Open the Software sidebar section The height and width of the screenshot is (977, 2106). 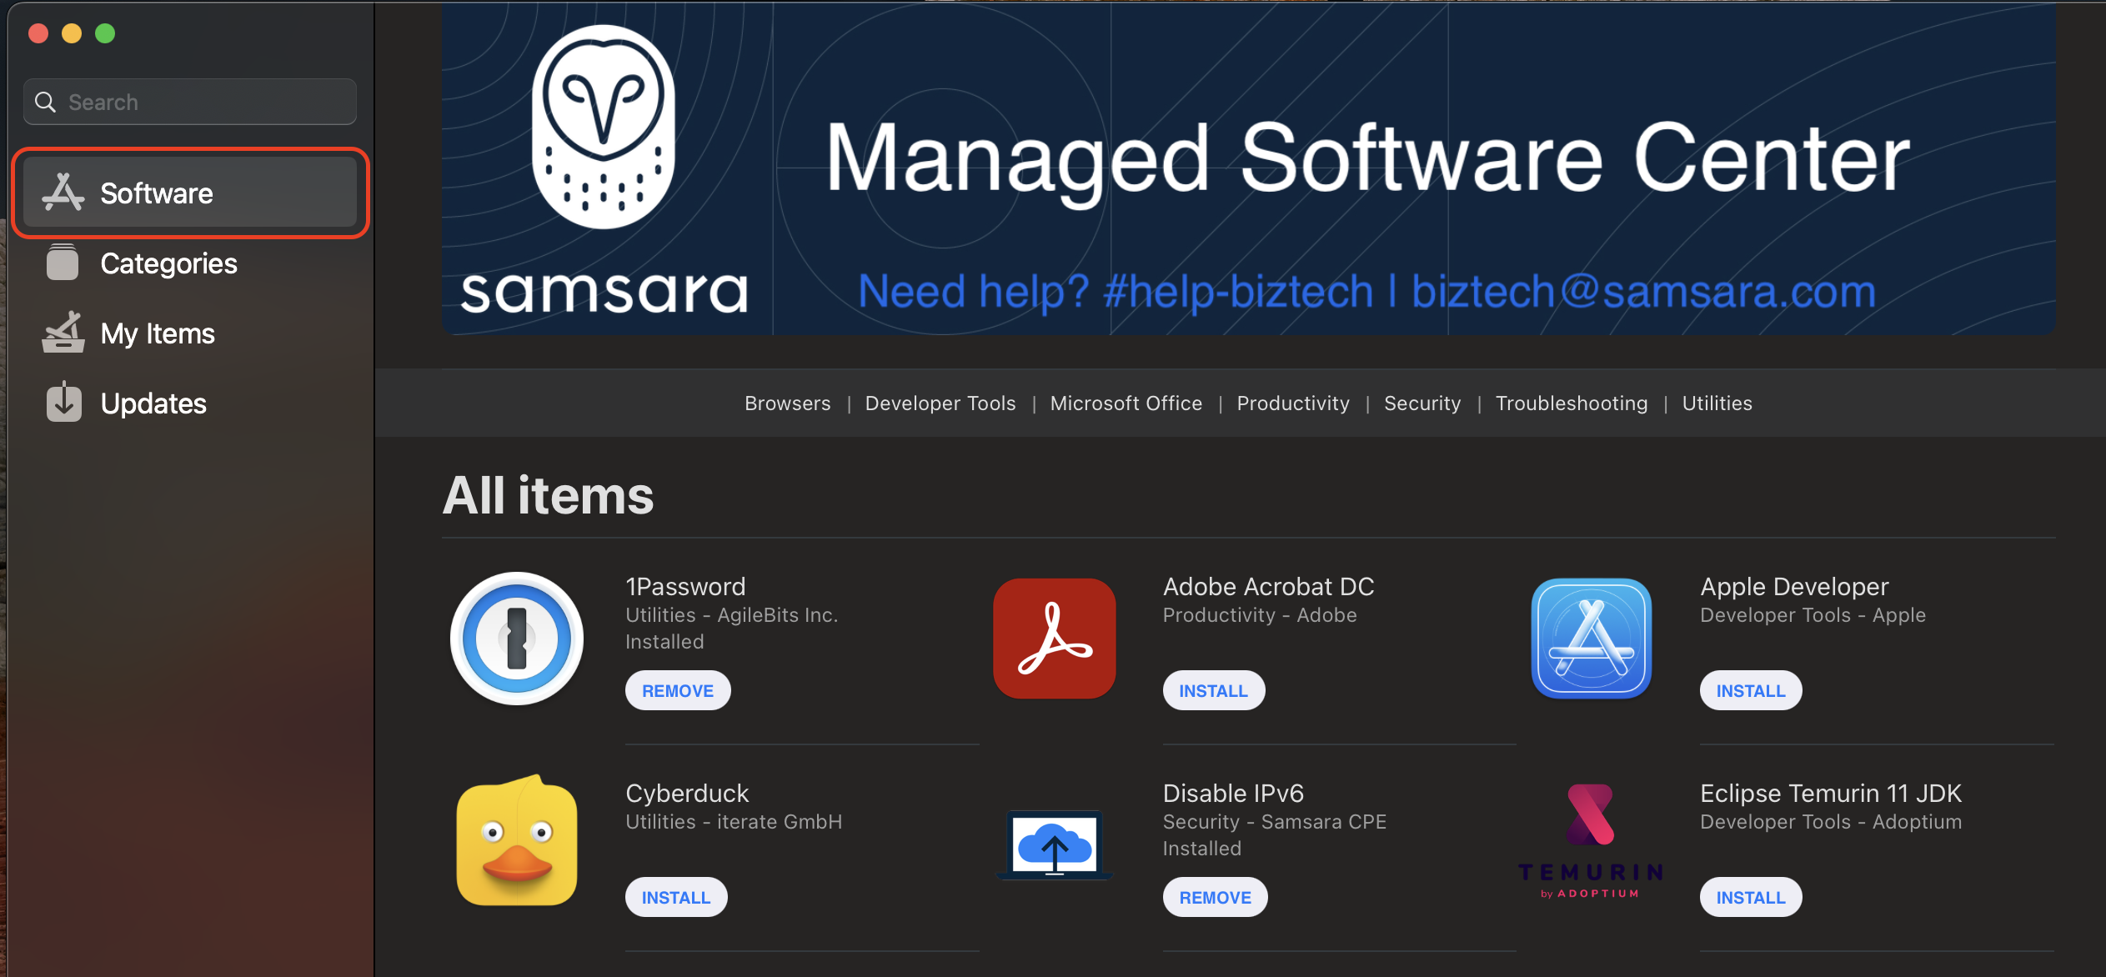190,193
